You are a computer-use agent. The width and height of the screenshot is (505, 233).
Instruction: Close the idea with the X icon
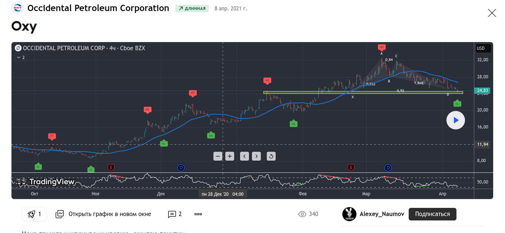492,13
